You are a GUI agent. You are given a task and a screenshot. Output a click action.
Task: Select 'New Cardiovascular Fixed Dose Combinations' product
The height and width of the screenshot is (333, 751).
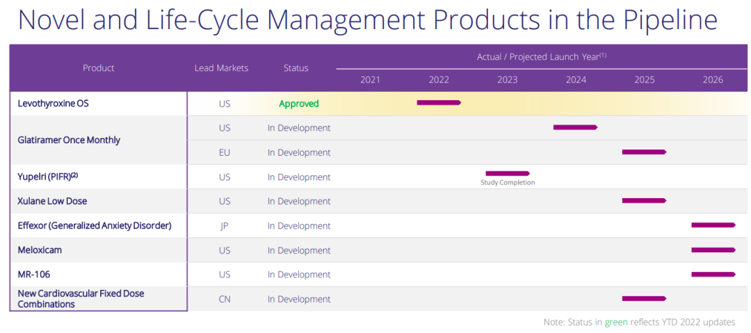(81, 299)
